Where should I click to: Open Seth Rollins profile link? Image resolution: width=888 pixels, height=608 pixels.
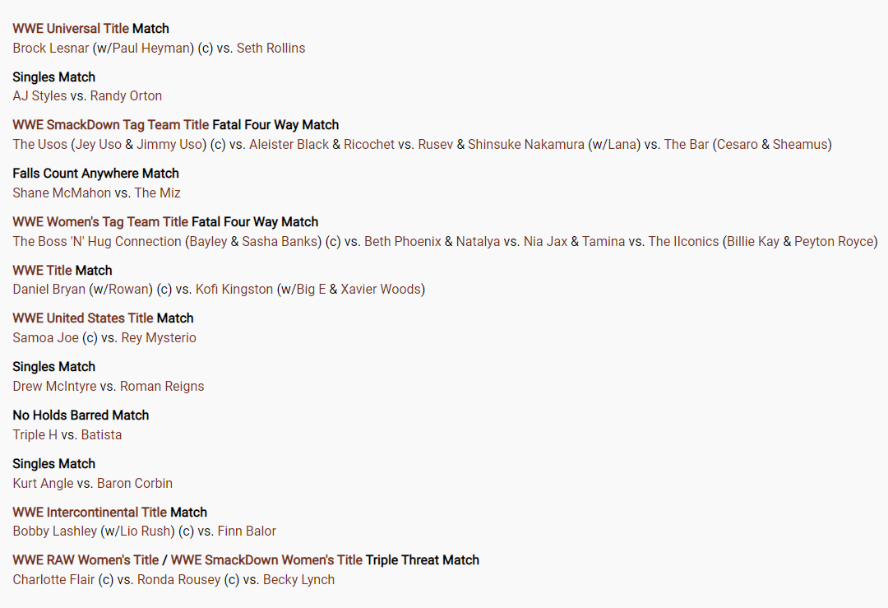pos(271,49)
